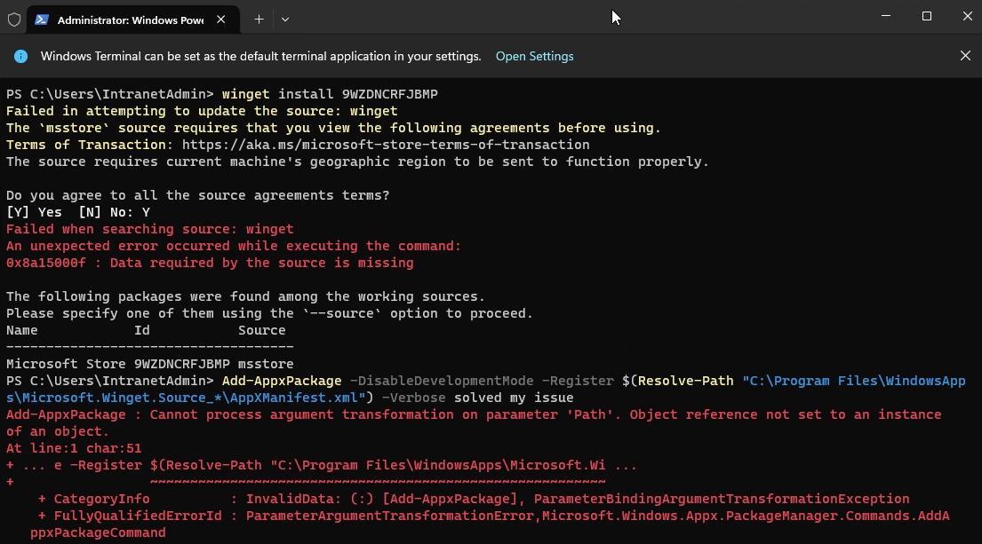Image resolution: width=982 pixels, height=544 pixels.
Task: Dismiss the default terminal notification
Action: click(x=965, y=56)
